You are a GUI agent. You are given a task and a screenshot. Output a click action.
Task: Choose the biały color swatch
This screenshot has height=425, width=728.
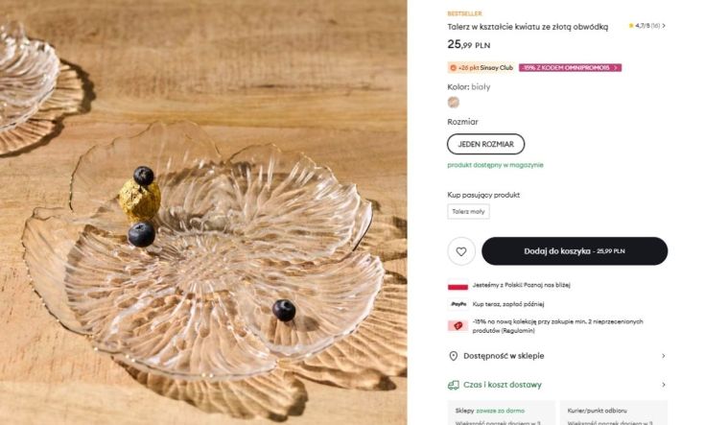coord(453,103)
